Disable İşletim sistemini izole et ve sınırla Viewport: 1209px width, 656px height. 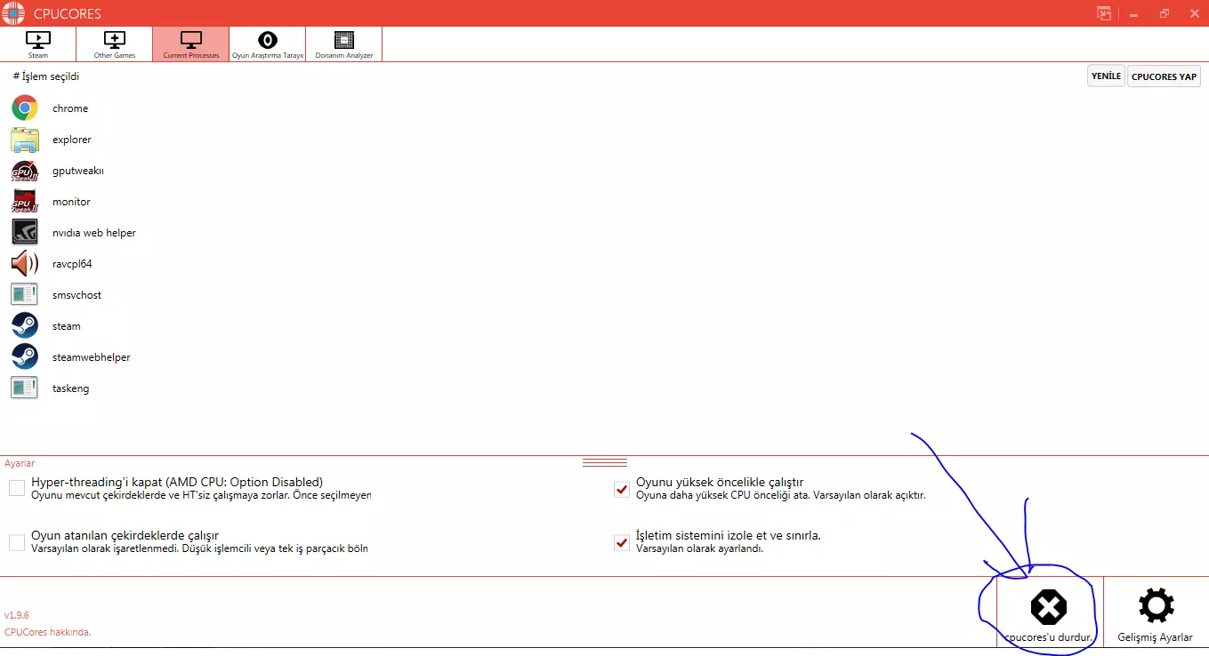click(622, 542)
